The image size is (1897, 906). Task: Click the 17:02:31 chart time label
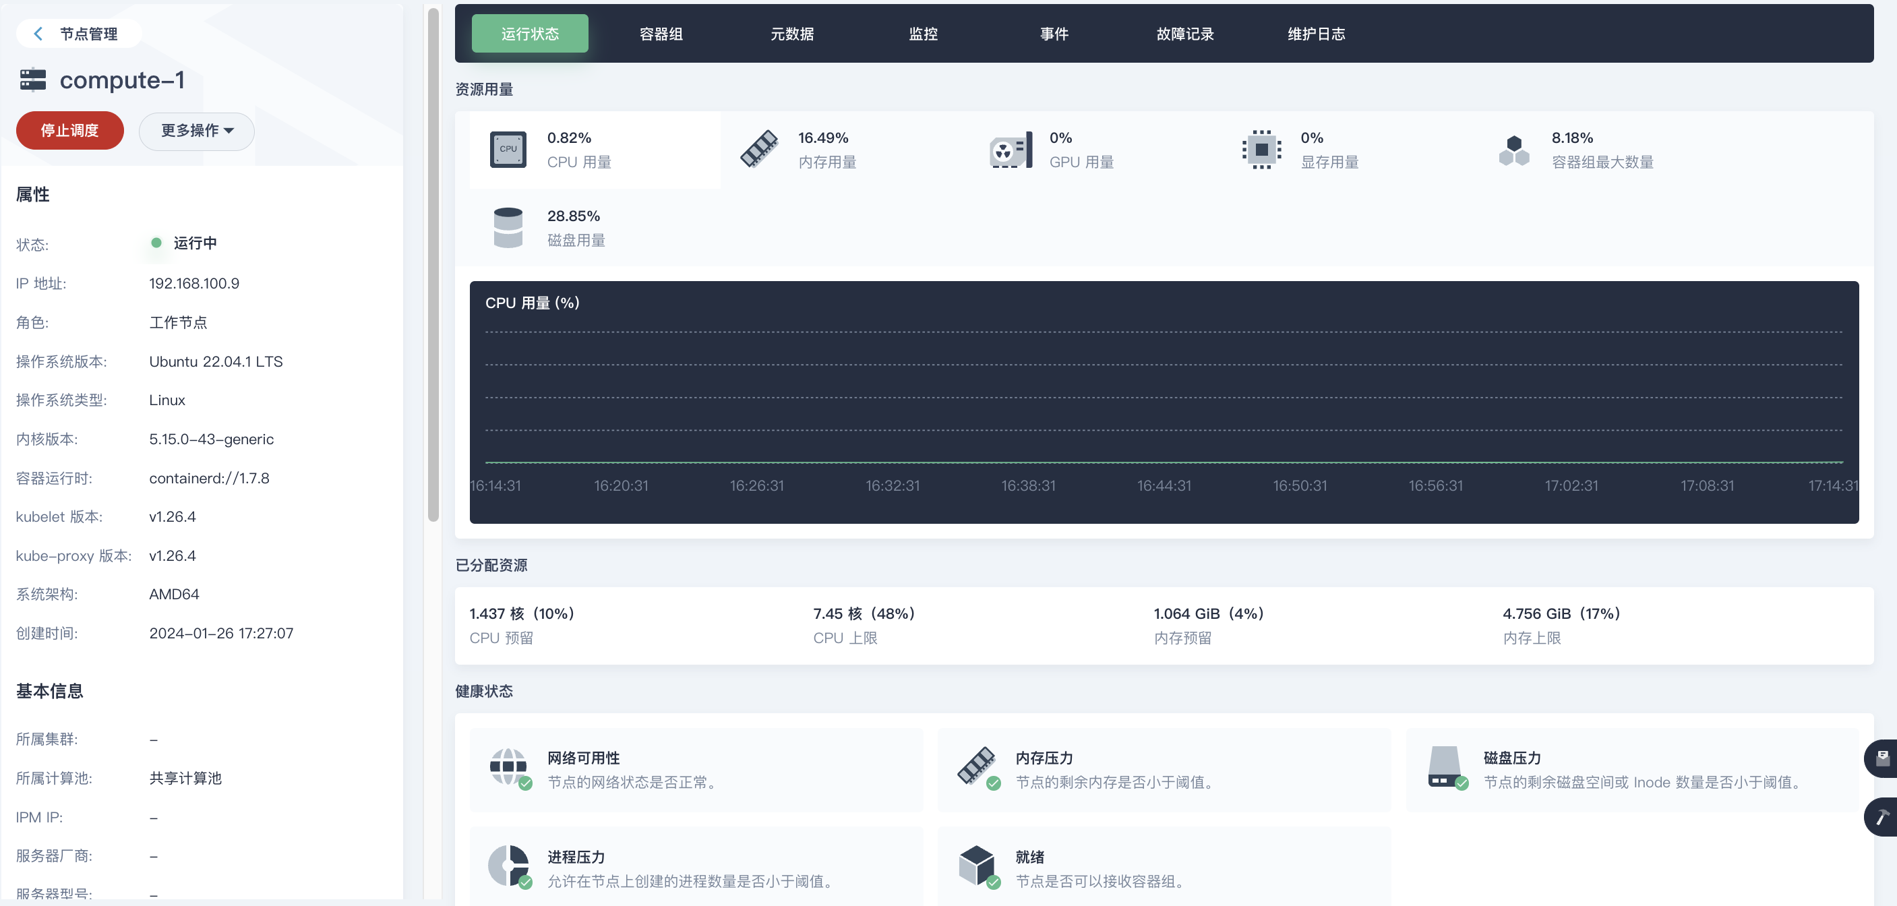(x=1571, y=486)
